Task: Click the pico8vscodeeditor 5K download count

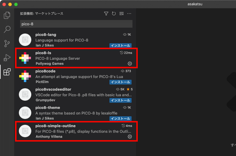Action: 120,89
